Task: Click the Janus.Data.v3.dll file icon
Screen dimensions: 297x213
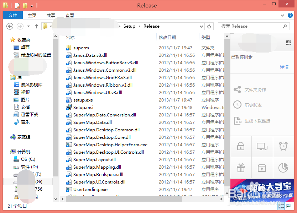Action: click(69, 55)
